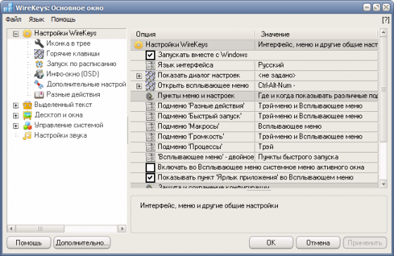Open the Язык menu
This screenshot has width=394, height=256.
(37, 20)
